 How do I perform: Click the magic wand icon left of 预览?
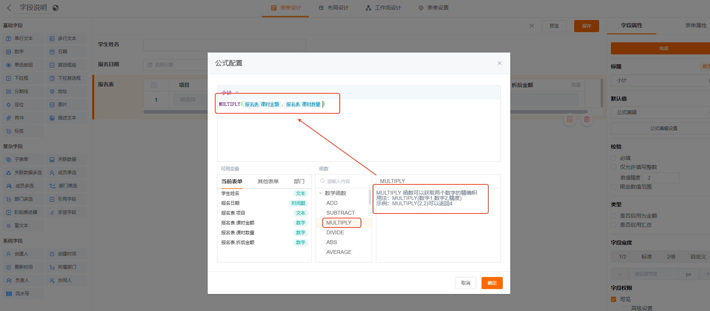tap(531, 26)
